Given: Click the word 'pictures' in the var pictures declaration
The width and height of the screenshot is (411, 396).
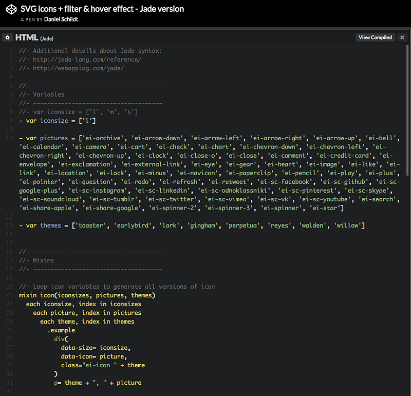Looking at the screenshot, I should (x=54, y=138).
